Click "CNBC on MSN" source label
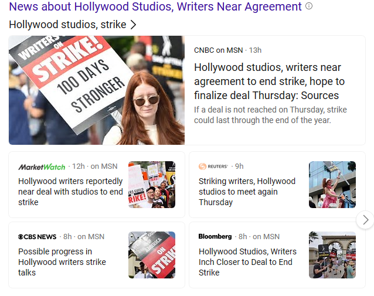The height and width of the screenshot is (296, 374). [218, 50]
